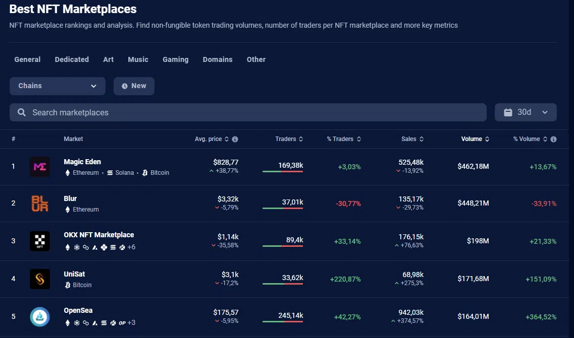
Task: Switch to the Gaming tab
Action: [176, 59]
